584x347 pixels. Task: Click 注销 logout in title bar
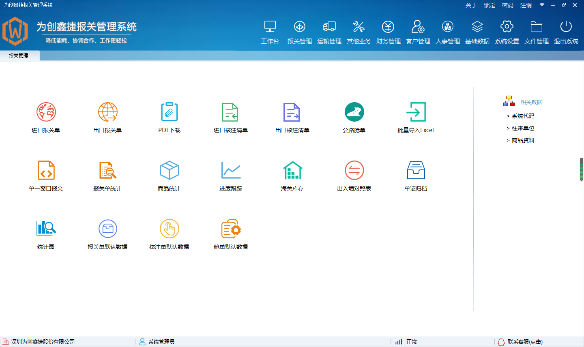[526, 5]
